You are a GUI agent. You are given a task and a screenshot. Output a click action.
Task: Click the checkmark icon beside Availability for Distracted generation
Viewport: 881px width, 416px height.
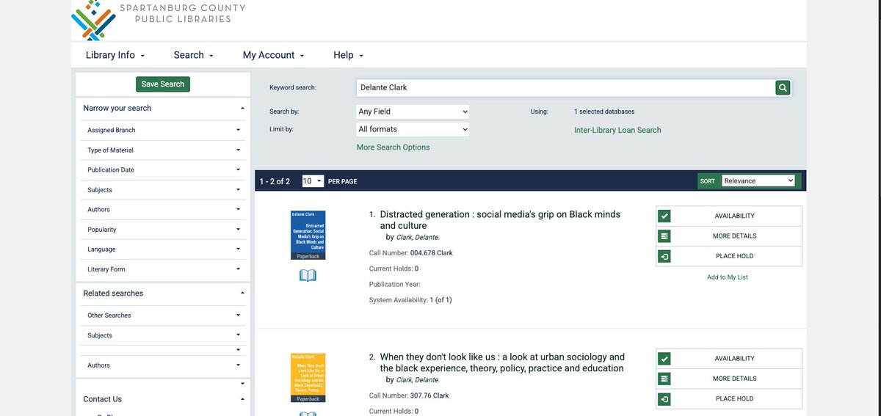pos(664,216)
